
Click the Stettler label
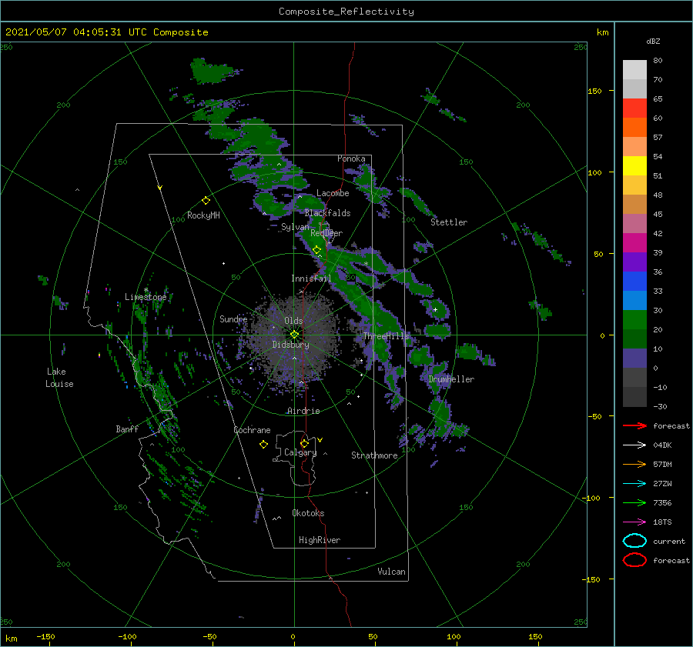(449, 222)
